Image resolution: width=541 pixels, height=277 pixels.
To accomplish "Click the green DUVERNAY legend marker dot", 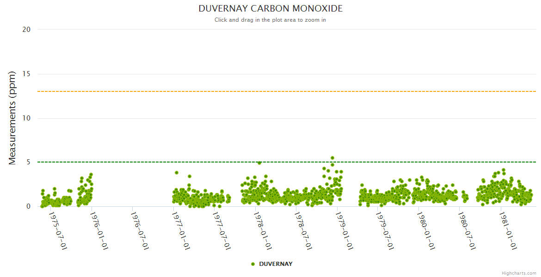I will (253, 264).
